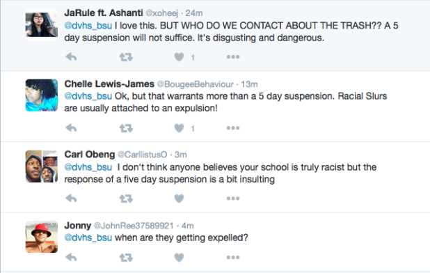Screen dimensions: 430x273
Task: Reply to Jonny's tweet
Action: pos(71,258)
